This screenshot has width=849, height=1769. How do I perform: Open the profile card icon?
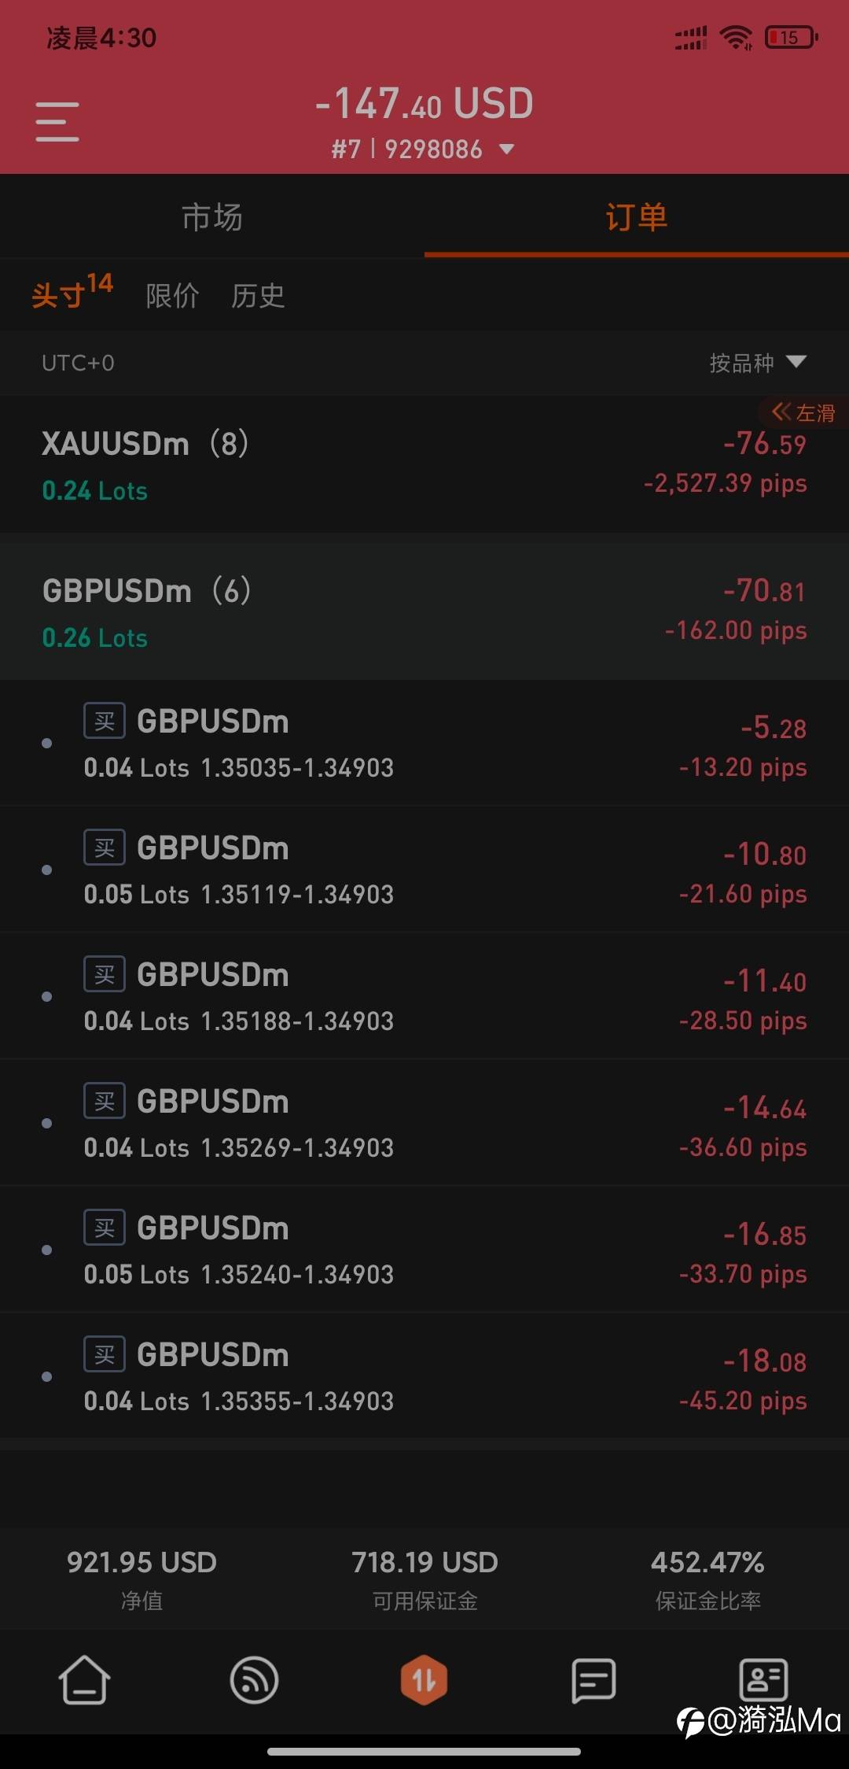(763, 1679)
